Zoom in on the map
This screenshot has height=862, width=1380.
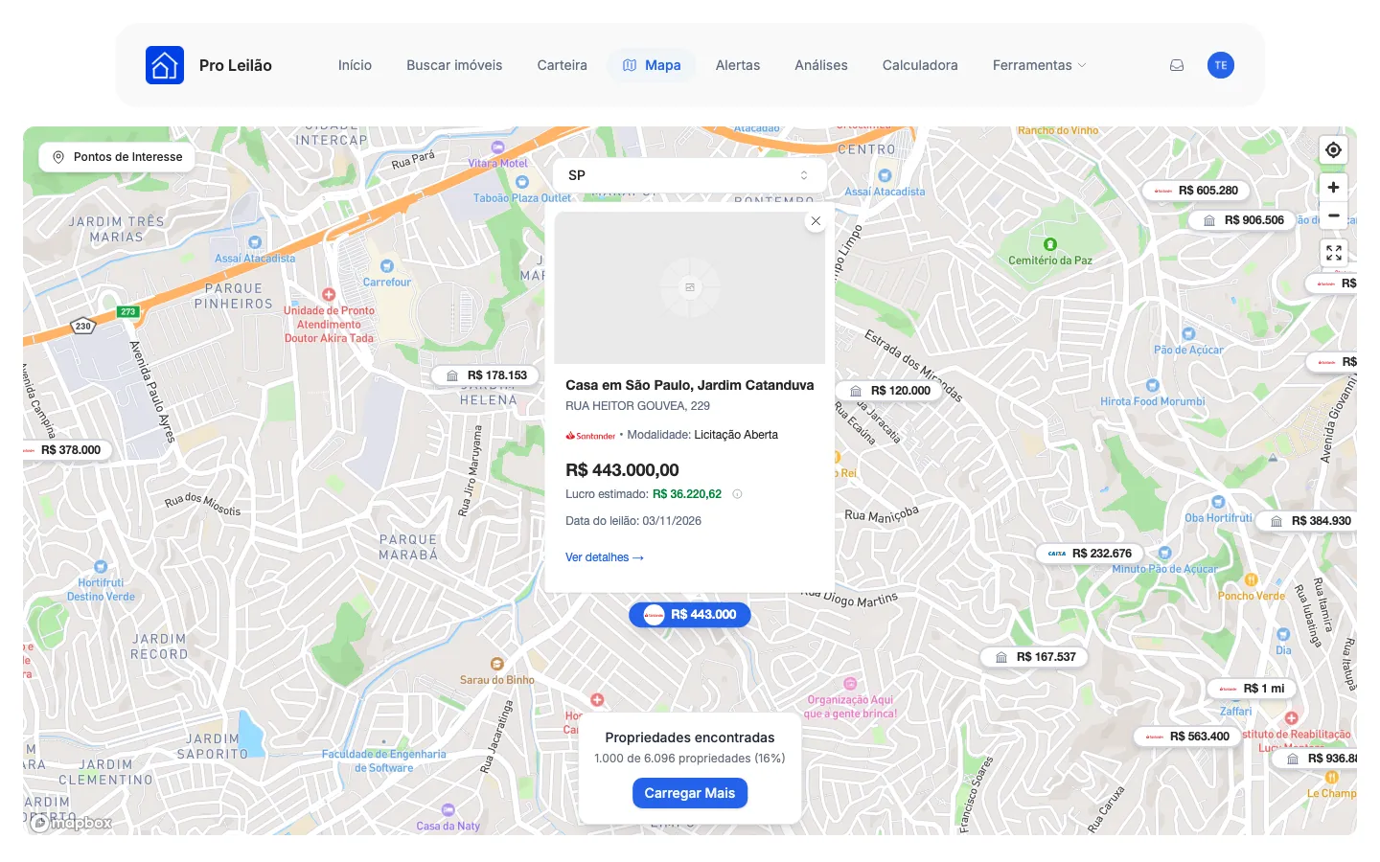[1333, 188]
